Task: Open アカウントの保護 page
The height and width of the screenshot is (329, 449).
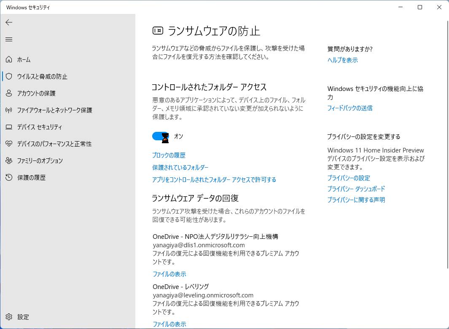Action: click(36, 93)
